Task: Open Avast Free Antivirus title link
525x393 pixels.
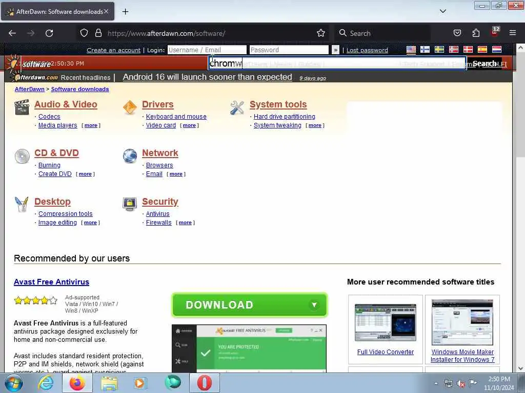Action: [x=52, y=282]
